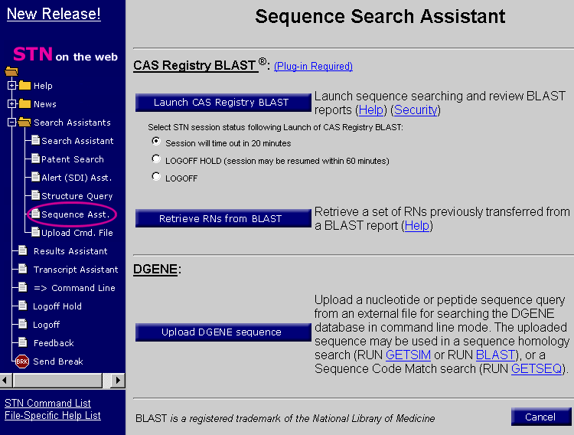This screenshot has width=574, height=435.
Task: Open Structure Query tree item
Action: coord(77,196)
